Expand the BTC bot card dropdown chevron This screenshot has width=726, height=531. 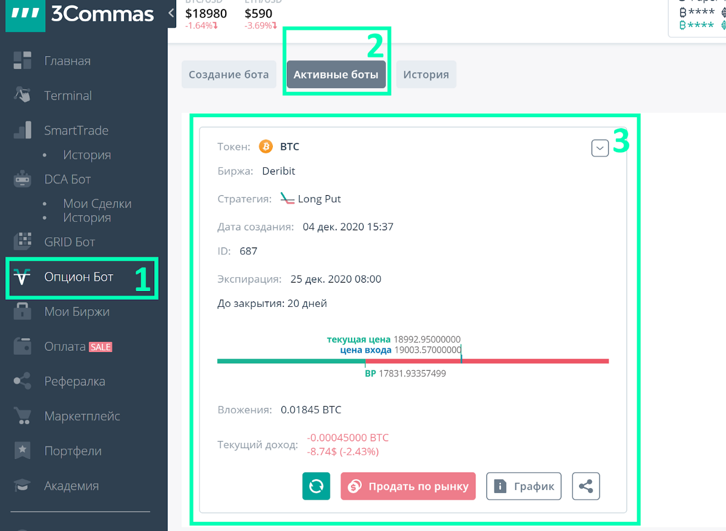pyautogui.click(x=600, y=148)
